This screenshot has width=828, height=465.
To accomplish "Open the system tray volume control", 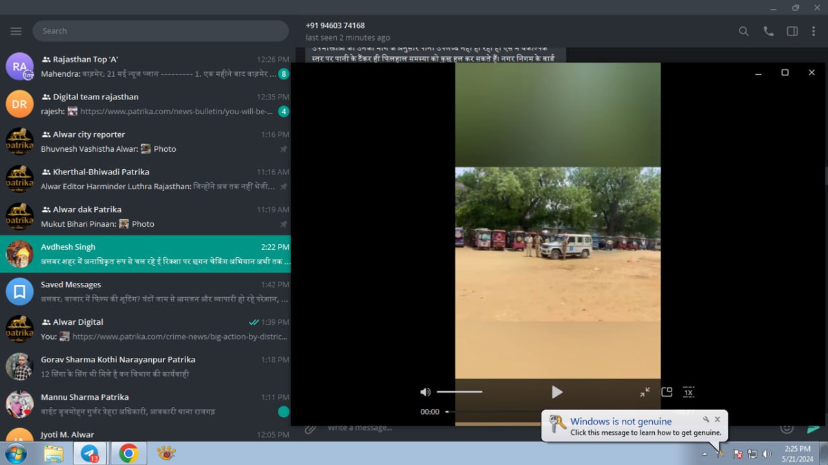I will tap(767, 454).
